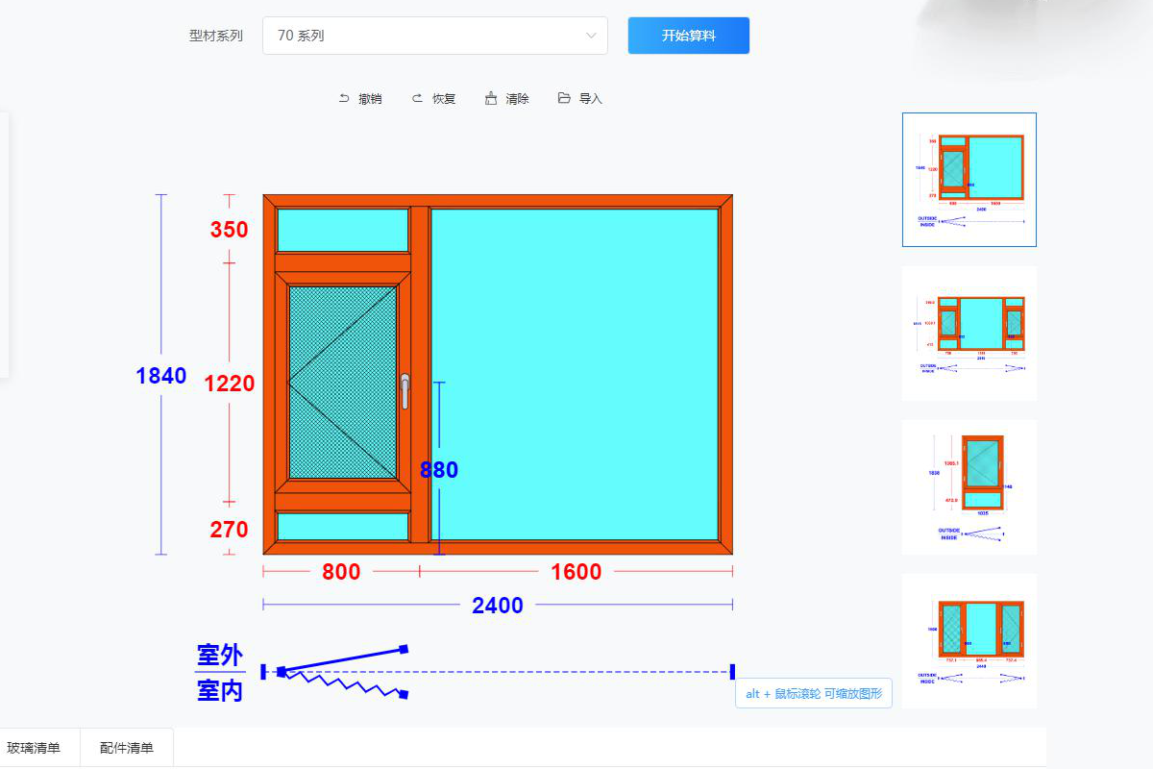The height and width of the screenshot is (769, 1153).
Task: Expand the 70 系列 combo box chevron
Action: (590, 35)
